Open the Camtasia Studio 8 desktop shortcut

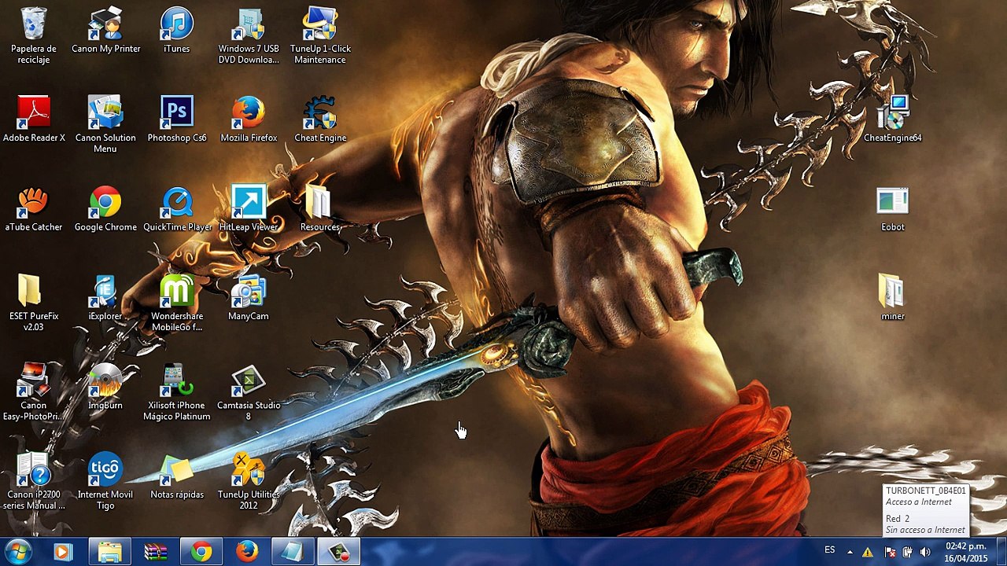tap(249, 391)
